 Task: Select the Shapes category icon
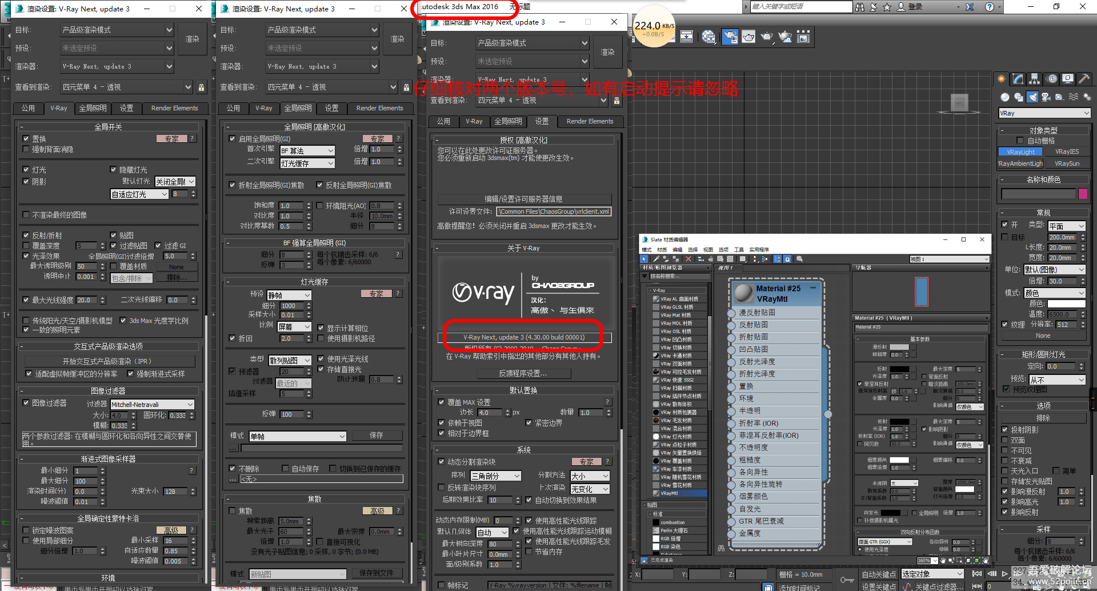(x=1019, y=97)
